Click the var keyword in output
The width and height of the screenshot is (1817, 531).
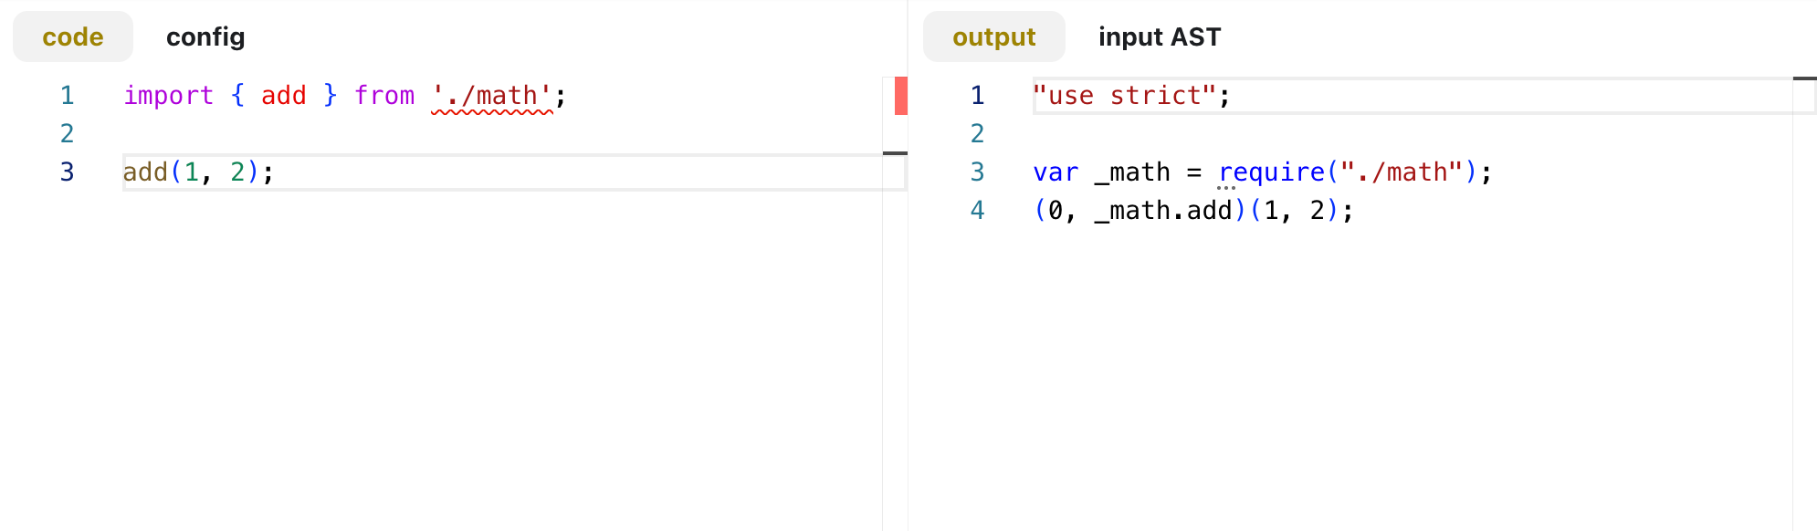(1056, 172)
